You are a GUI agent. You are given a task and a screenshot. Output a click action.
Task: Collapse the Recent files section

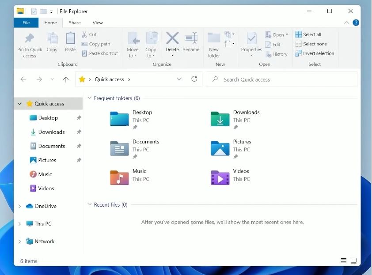(x=89, y=204)
